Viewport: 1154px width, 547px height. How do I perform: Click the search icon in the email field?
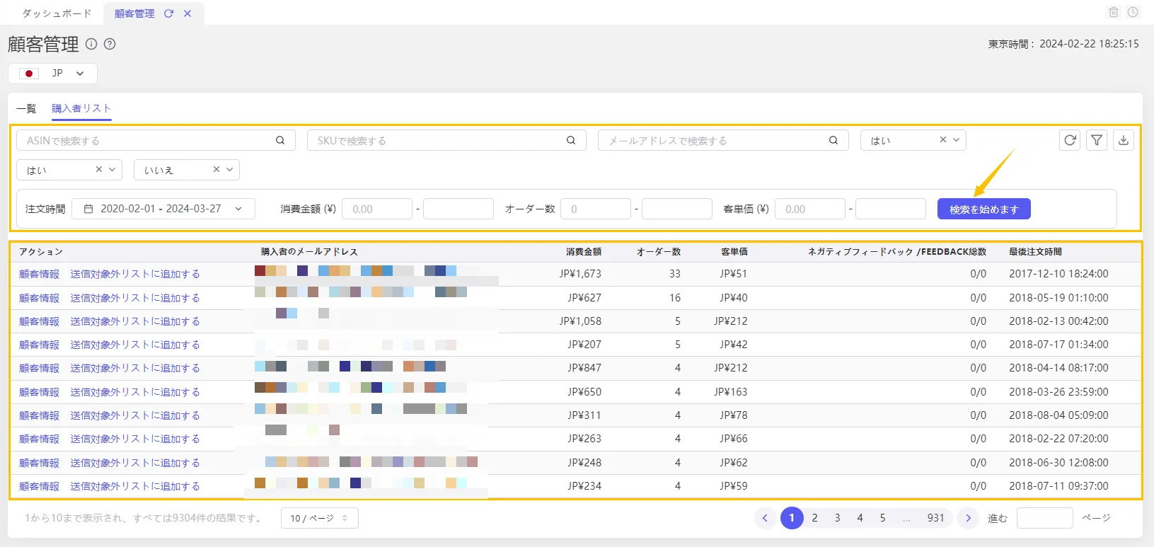click(833, 140)
